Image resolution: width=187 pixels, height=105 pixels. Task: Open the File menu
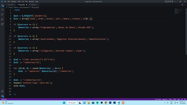[x=5, y=1]
